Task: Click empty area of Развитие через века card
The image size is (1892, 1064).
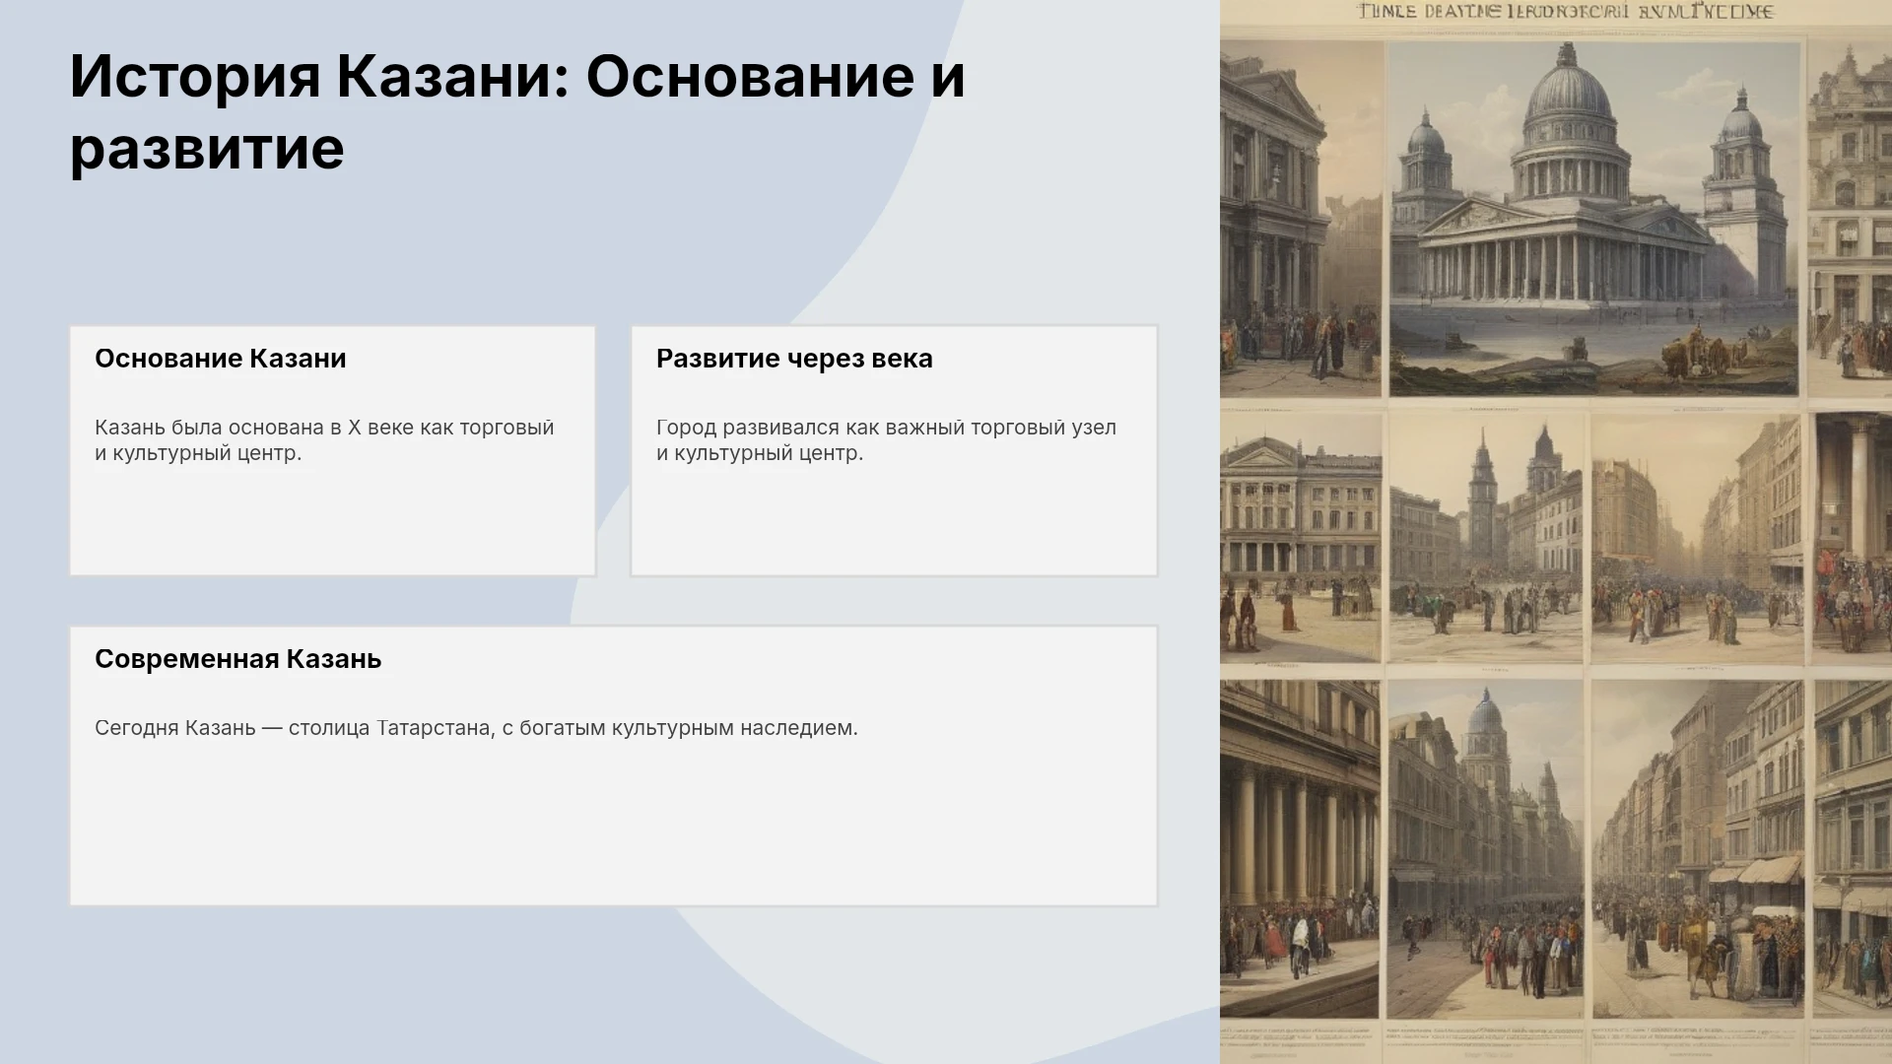Action: pyautogui.click(x=894, y=522)
